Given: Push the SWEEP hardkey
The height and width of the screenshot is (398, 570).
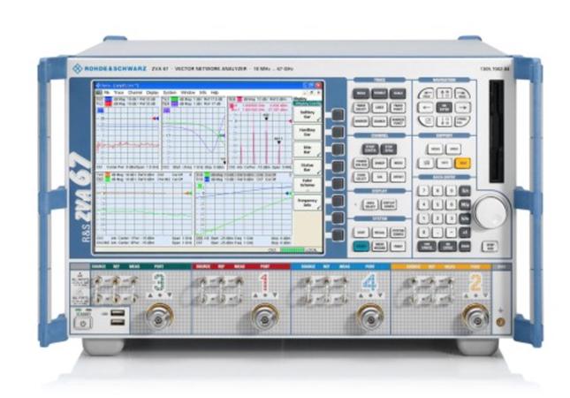Looking at the screenshot, I should tap(379, 163).
